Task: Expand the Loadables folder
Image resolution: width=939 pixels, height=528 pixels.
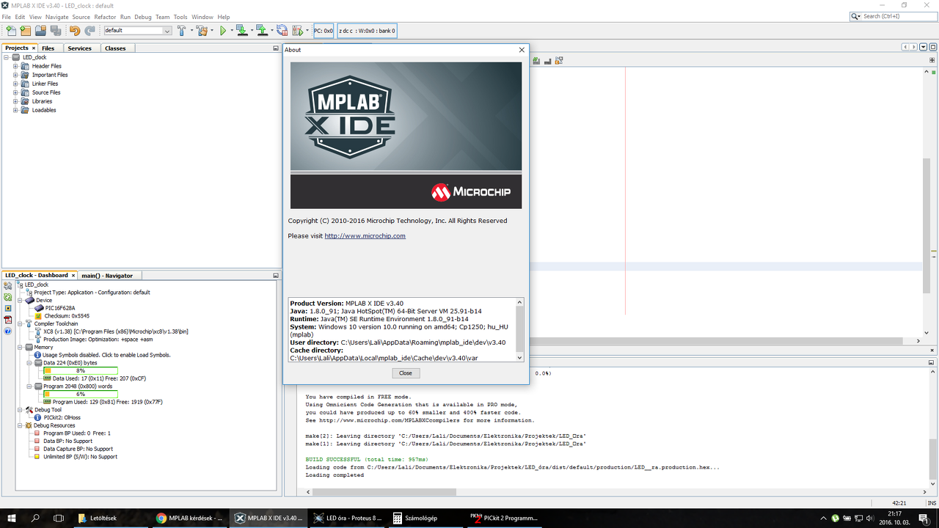Action: (x=15, y=110)
